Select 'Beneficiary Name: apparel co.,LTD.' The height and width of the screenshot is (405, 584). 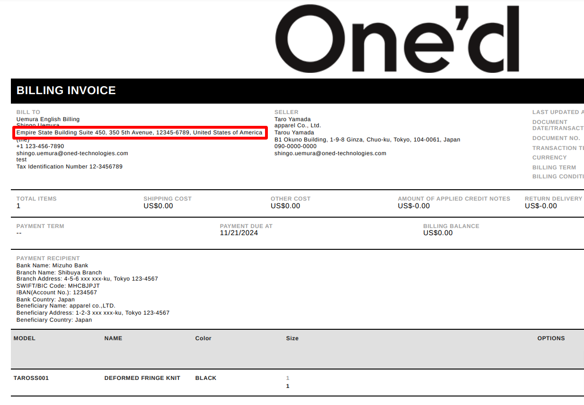point(66,306)
